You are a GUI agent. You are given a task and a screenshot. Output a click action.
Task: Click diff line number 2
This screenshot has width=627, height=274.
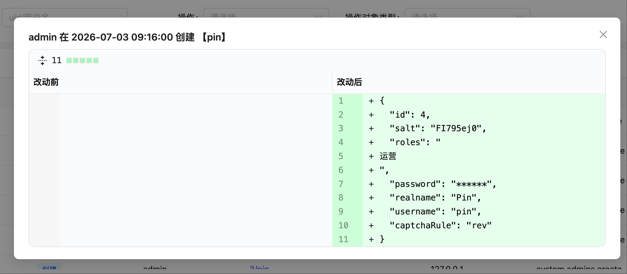341,115
